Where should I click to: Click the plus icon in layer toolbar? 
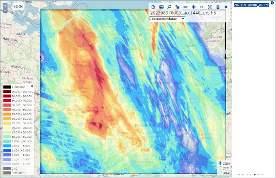coord(194,7)
